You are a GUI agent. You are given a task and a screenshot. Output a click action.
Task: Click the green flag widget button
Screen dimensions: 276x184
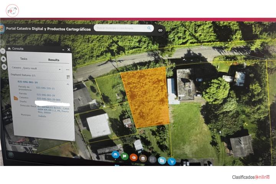[x=125, y=156]
